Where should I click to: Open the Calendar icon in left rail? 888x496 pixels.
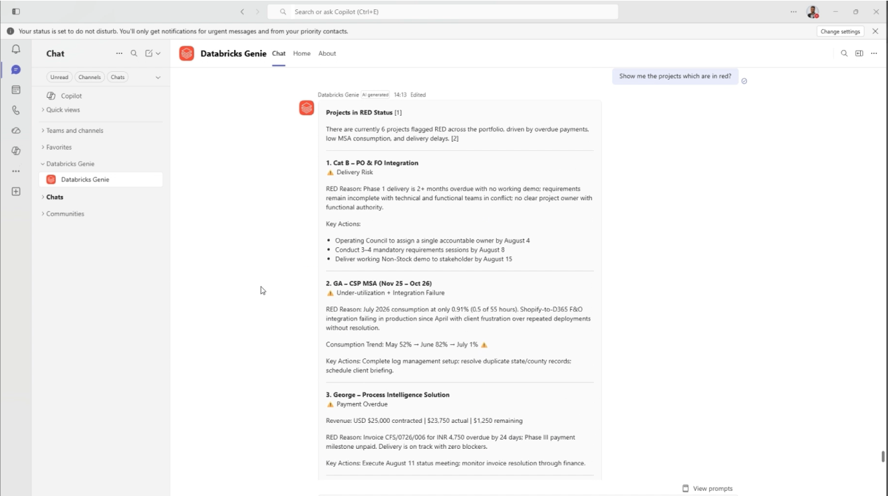[16, 90]
